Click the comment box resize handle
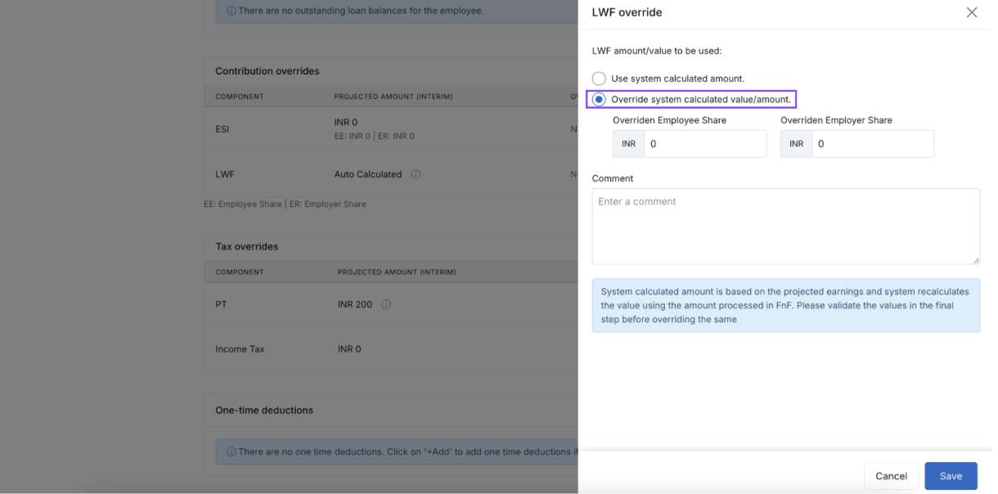Viewport: 998px width, 494px height. click(975, 260)
